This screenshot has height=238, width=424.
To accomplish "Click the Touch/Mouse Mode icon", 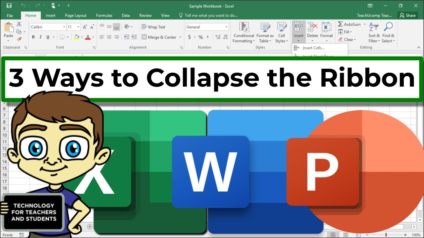I will pos(53,6).
